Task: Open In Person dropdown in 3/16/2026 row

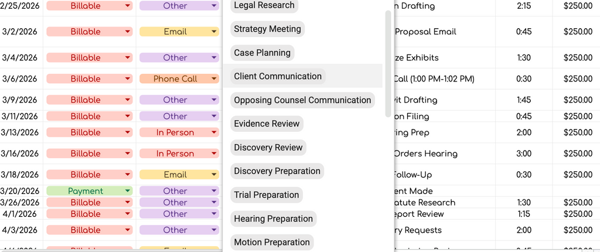Action: point(179,154)
